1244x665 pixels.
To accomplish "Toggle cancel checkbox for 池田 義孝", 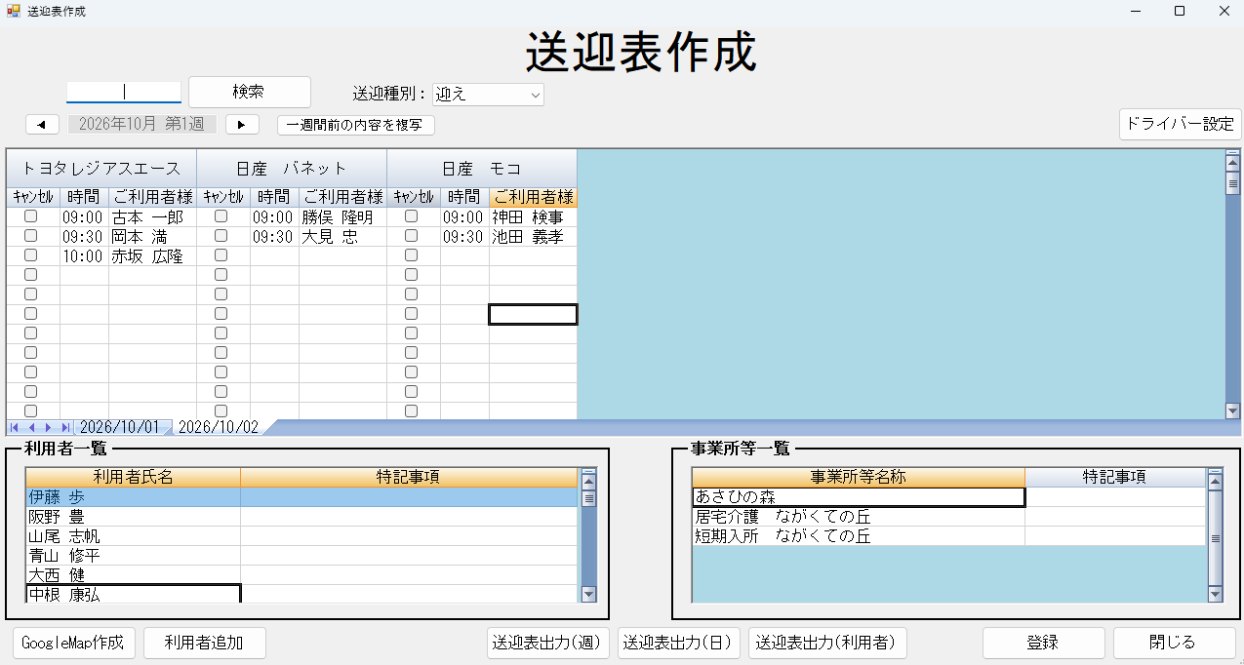I will [412, 236].
